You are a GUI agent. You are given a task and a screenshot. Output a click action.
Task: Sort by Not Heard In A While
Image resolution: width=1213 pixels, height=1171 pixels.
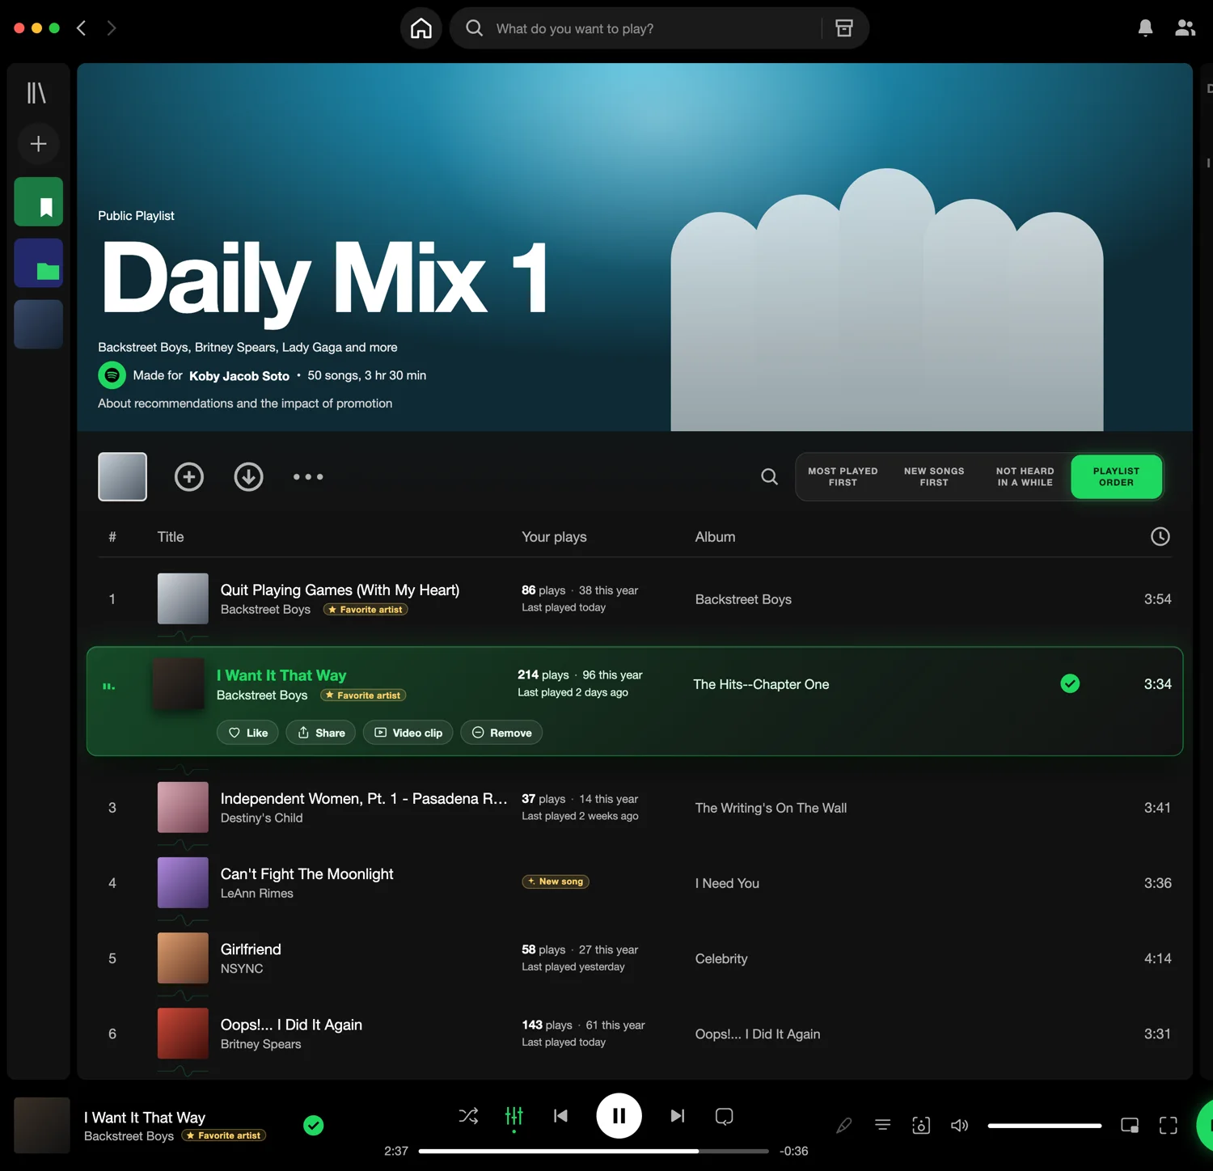[1025, 477]
